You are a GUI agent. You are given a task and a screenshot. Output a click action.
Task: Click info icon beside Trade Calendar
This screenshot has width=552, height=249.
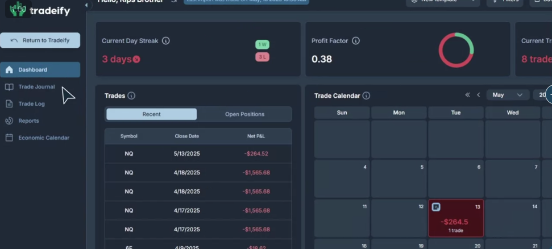tap(366, 96)
